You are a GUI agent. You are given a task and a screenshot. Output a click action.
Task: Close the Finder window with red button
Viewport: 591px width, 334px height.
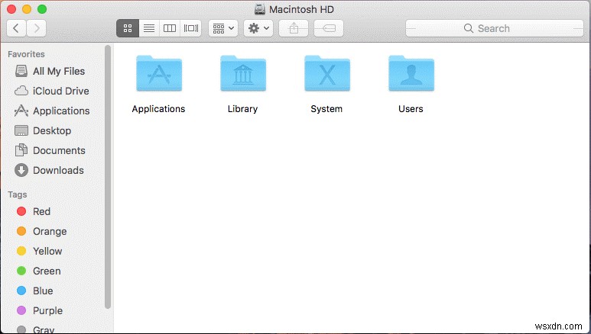point(11,9)
